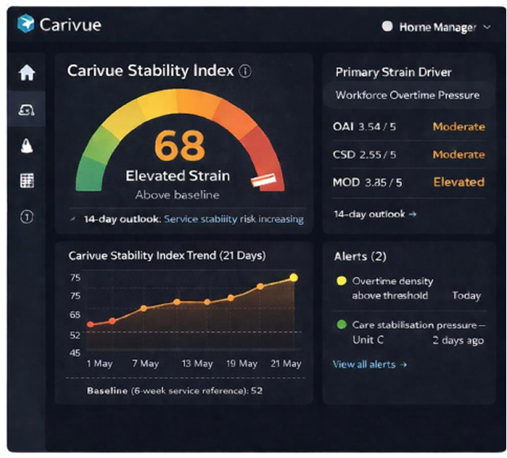Click Elevated label in MOD row
This screenshot has height=458, width=507.
click(459, 182)
